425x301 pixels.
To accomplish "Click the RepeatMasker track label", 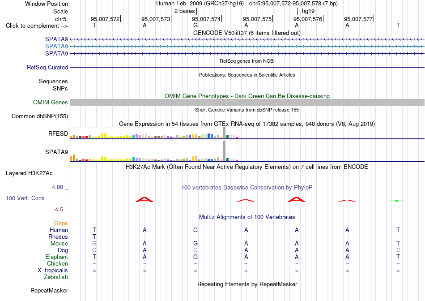I will tap(49, 290).
